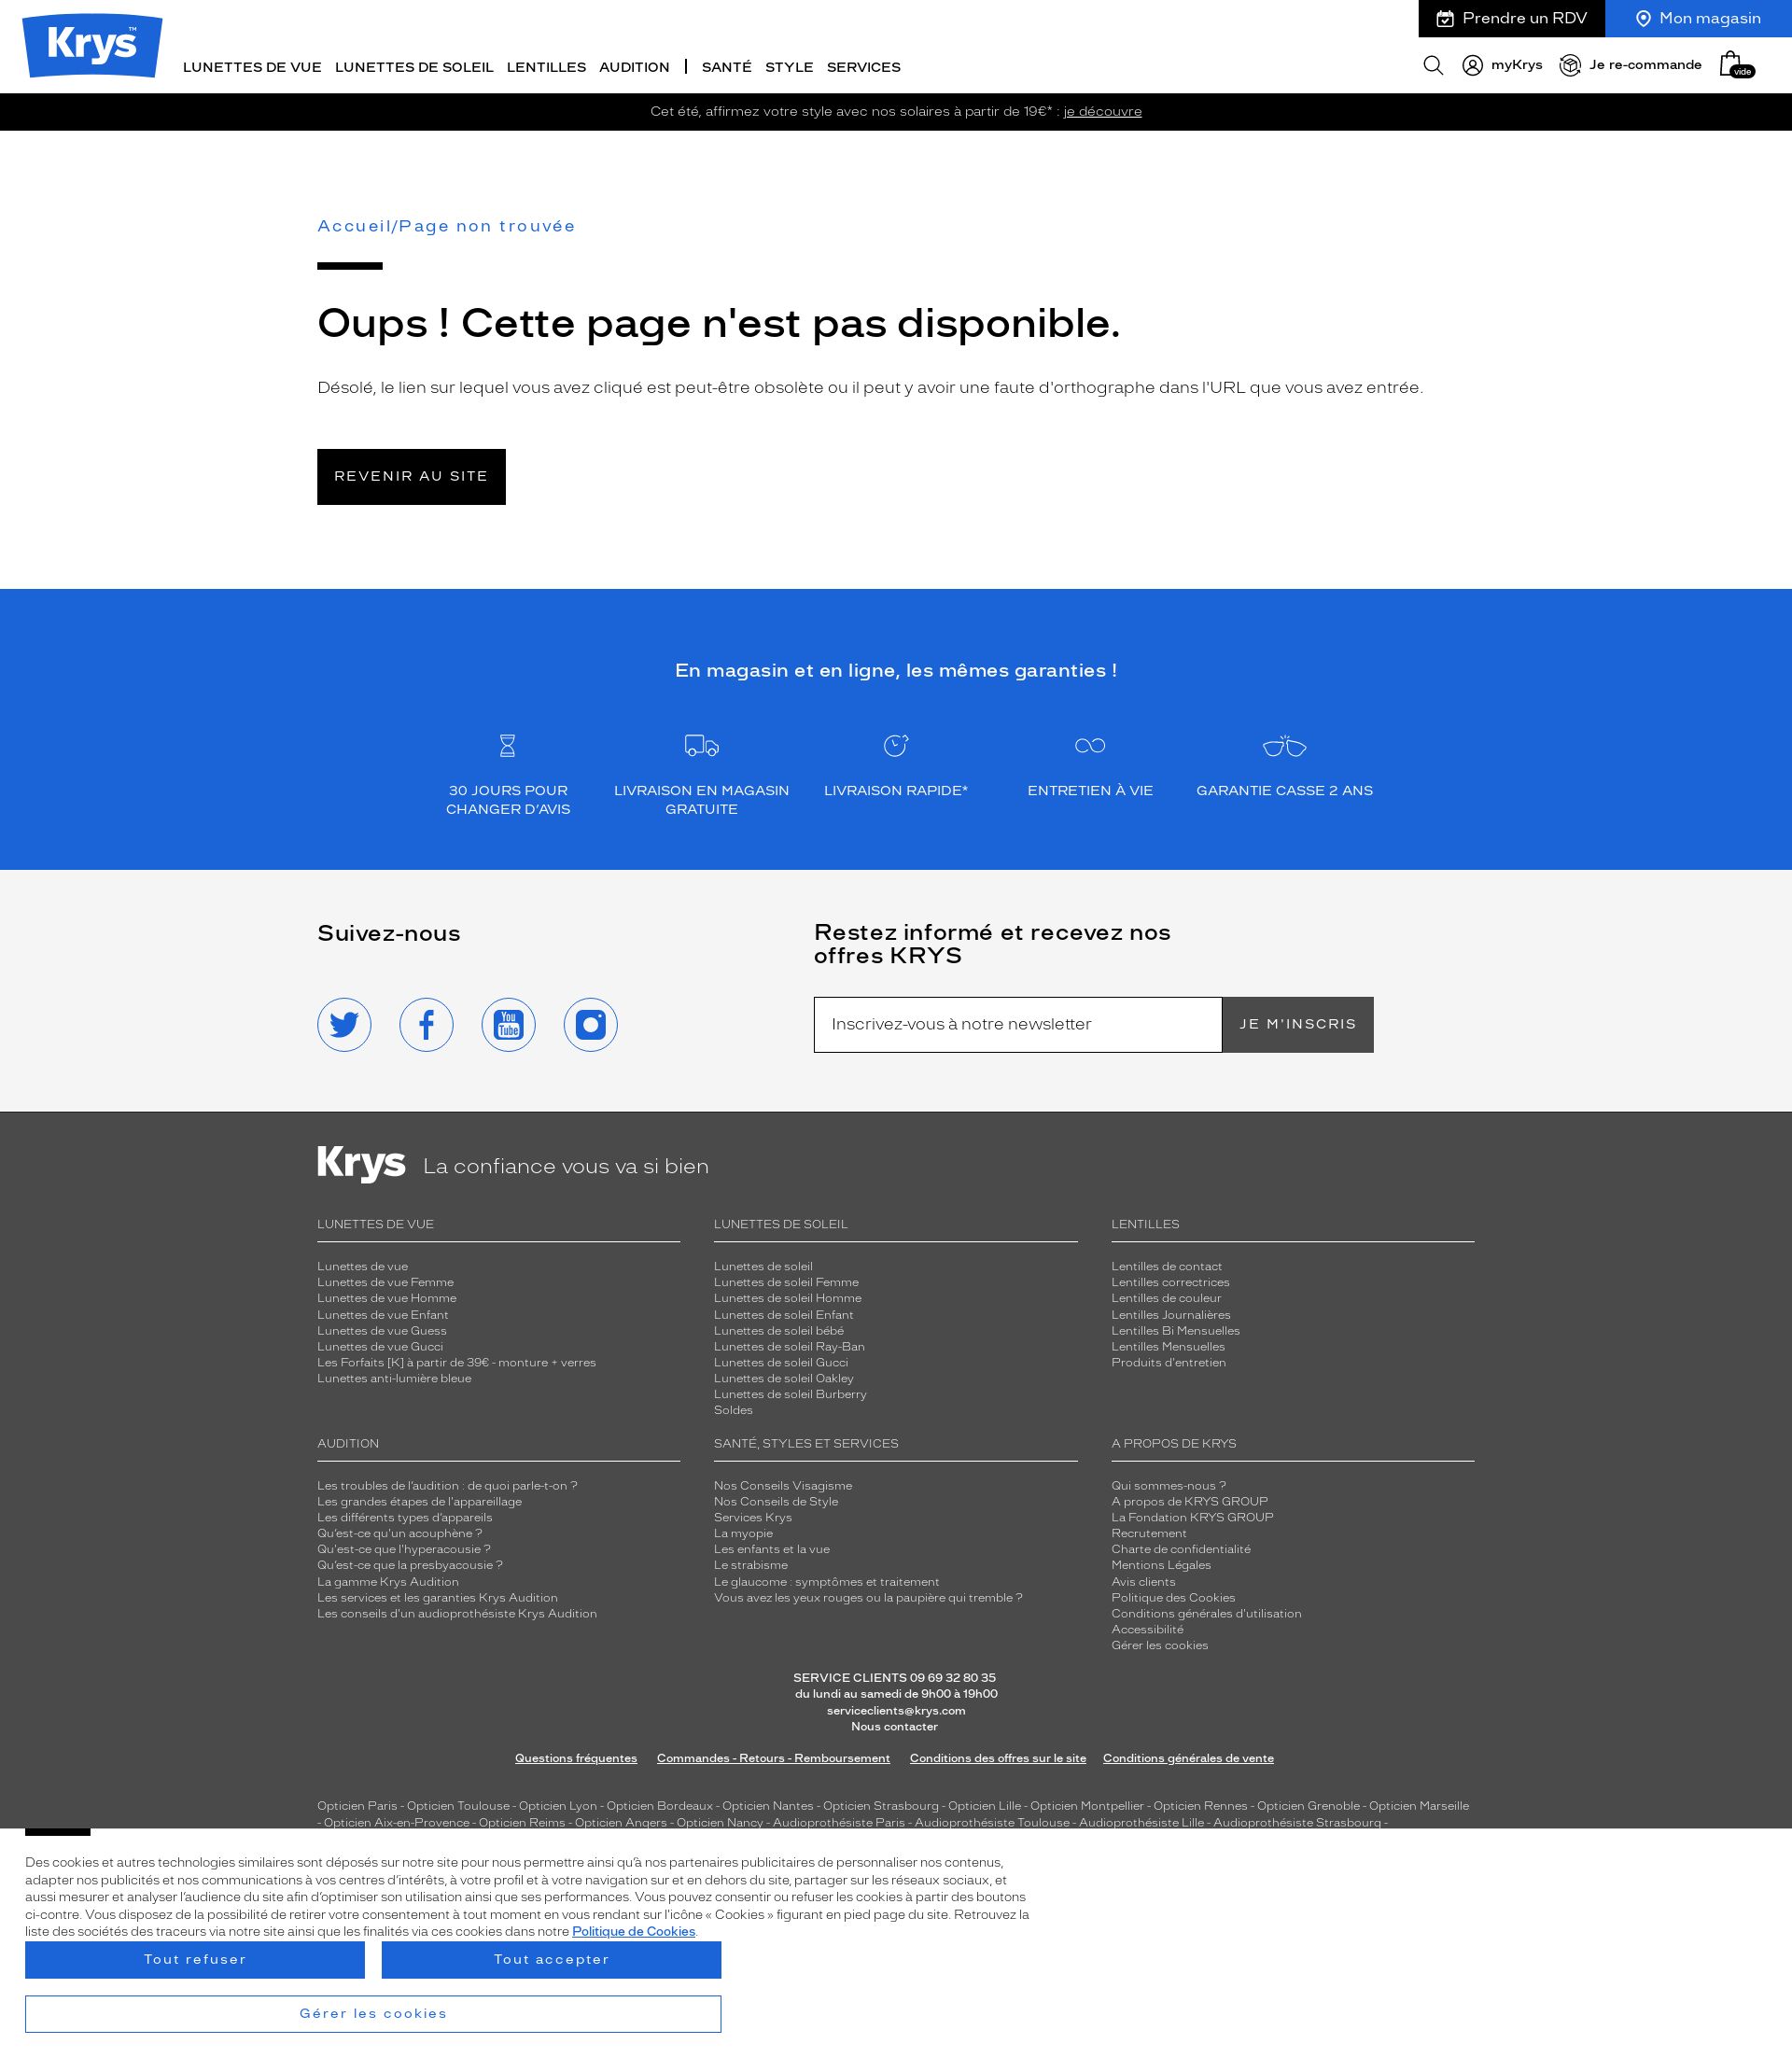1792x2058 pixels.
Task: Go to Accueil via the breadcrumb
Action: [354, 226]
